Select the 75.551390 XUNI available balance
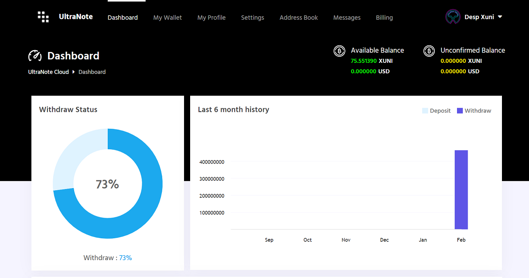 pyautogui.click(x=372, y=61)
